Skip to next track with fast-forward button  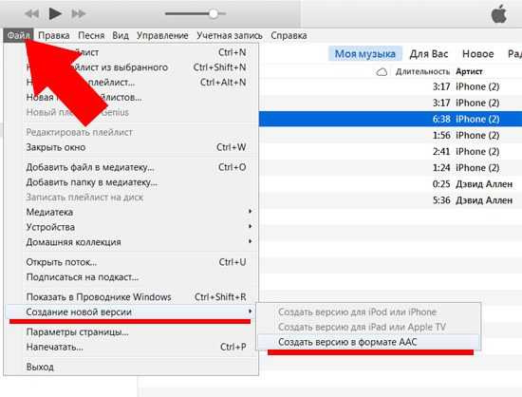tap(79, 13)
